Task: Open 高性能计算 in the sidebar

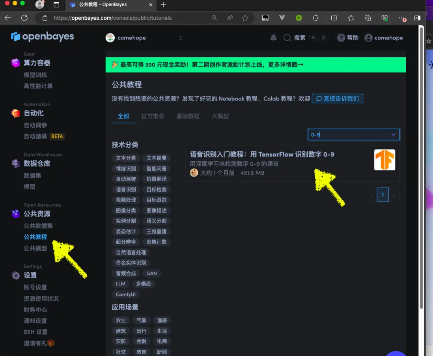Action: (x=38, y=86)
